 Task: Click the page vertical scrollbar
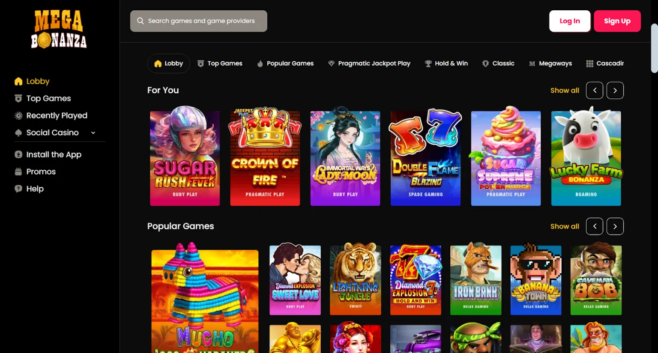654,48
